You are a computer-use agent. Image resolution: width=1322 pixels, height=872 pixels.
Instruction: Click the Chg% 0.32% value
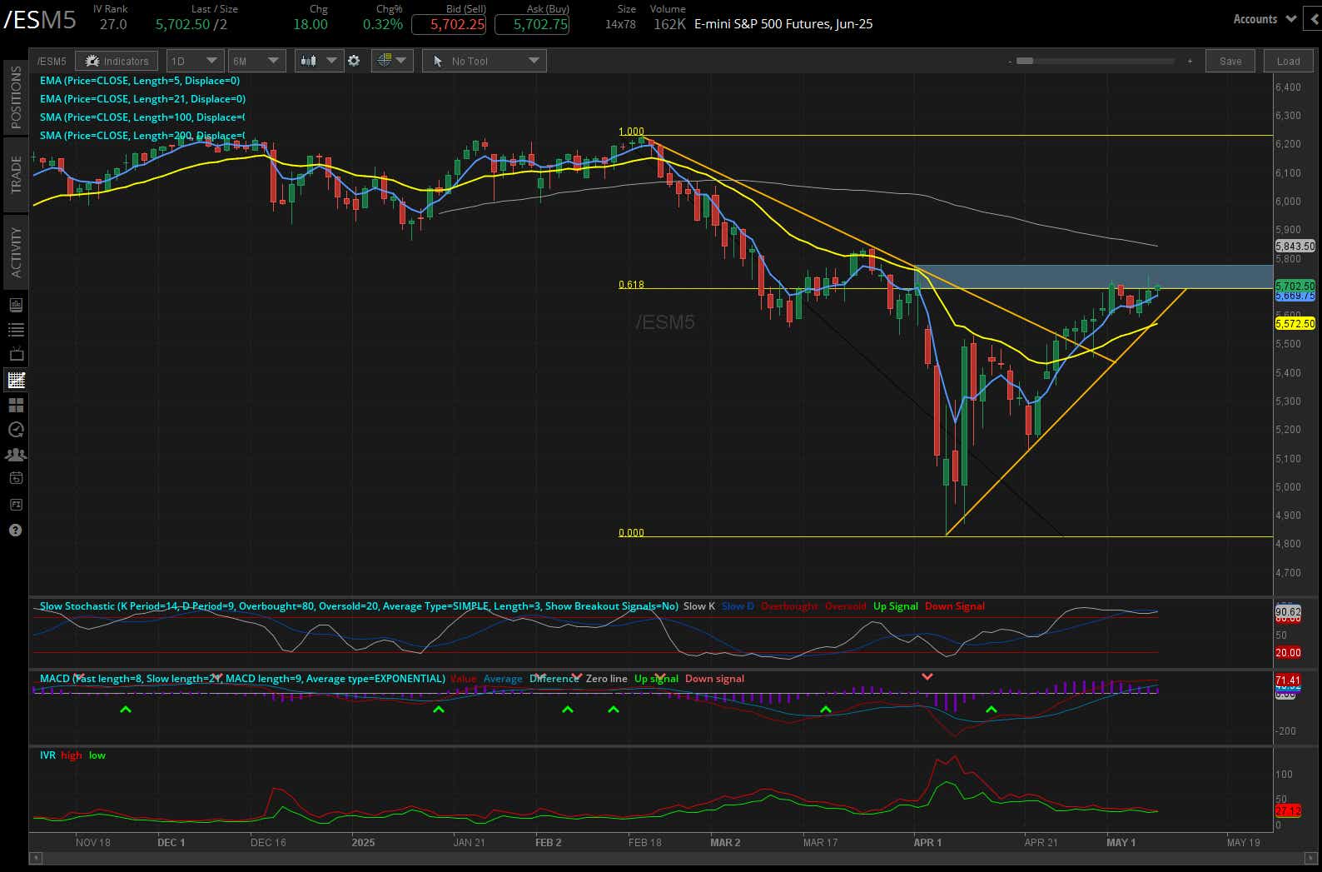[x=383, y=24]
